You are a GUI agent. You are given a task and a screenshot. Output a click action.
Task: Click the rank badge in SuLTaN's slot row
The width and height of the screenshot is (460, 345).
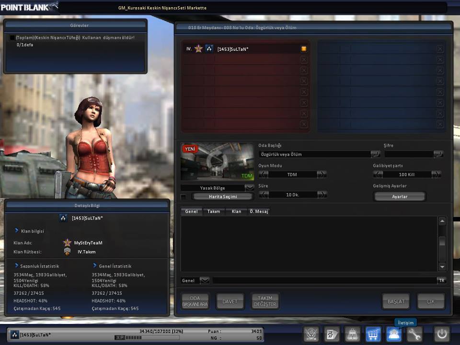point(209,49)
